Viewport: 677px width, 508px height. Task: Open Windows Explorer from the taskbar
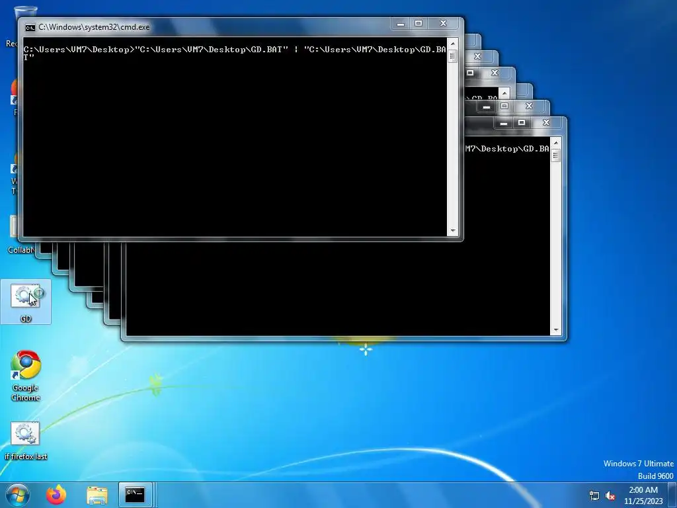pyautogui.click(x=97, y=495)
